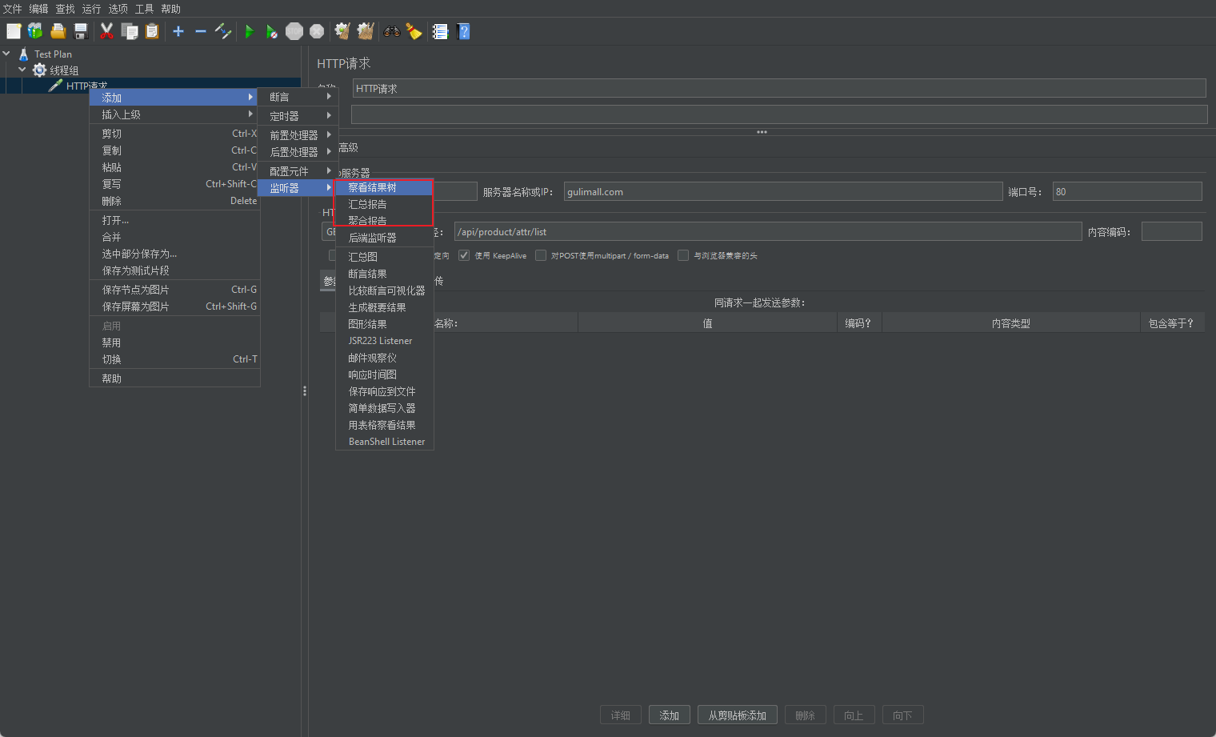Enable 对POST使用multipart / form-data checkbox
Viewport: 1216px width, 737px height.
[541, 255]
